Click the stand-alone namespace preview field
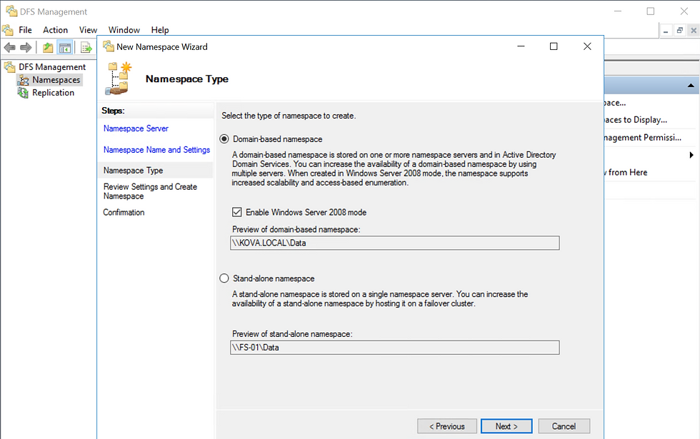 pos(394,348)
